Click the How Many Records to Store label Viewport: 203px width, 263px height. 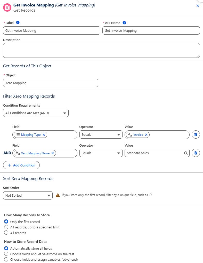pyautogui.click(x=27, y=215)
